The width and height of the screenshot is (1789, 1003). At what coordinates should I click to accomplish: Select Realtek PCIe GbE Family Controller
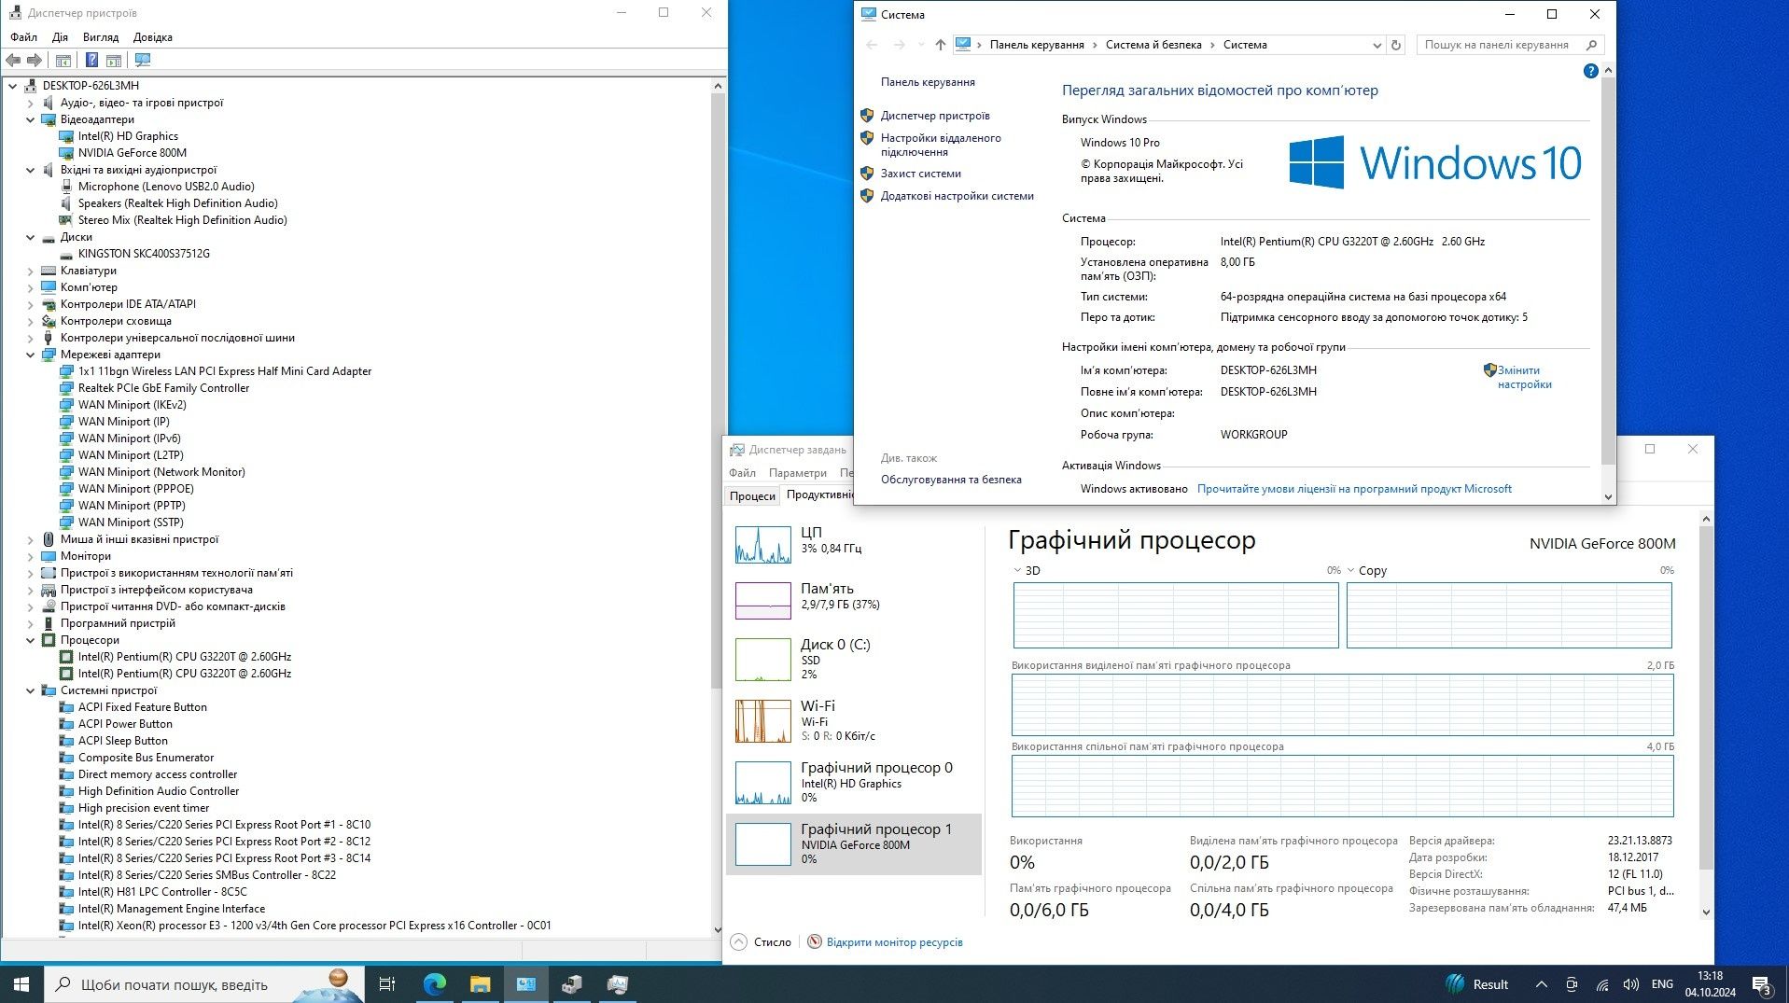point(163,388)
